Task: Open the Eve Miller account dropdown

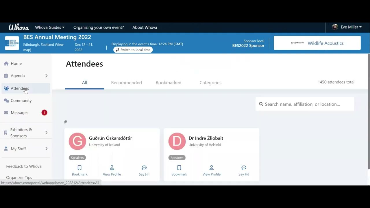Action: (351, 27)
